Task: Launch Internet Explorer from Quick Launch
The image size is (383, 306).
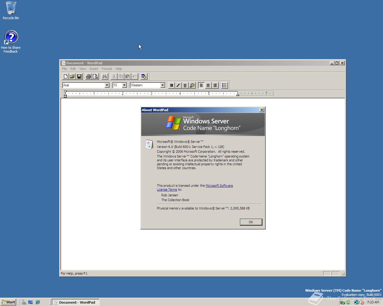Action: click(38, 302)
